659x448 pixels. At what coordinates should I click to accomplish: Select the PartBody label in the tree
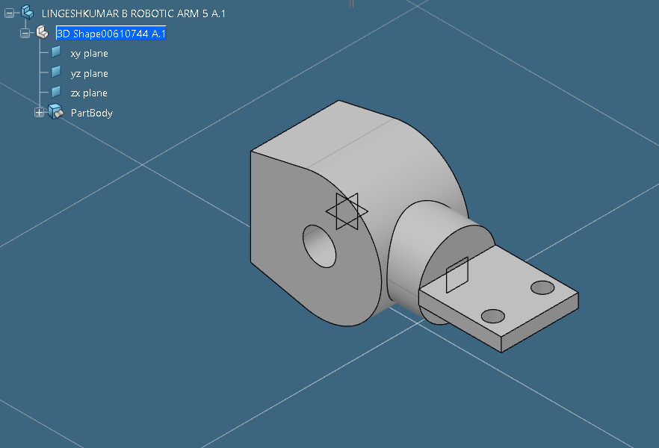click(91, 112)
